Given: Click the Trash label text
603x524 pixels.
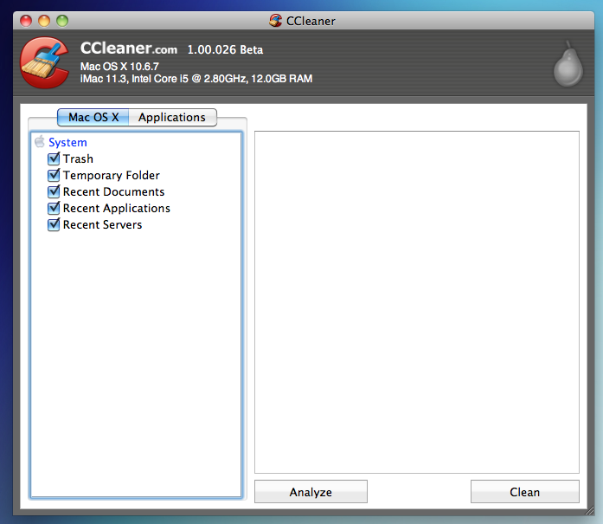Looking at the screenshot, I should point(78,158).
